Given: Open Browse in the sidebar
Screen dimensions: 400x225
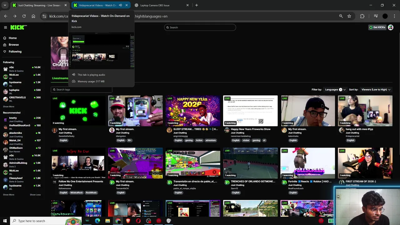Looking at the screenshot, I should [14, 45].
